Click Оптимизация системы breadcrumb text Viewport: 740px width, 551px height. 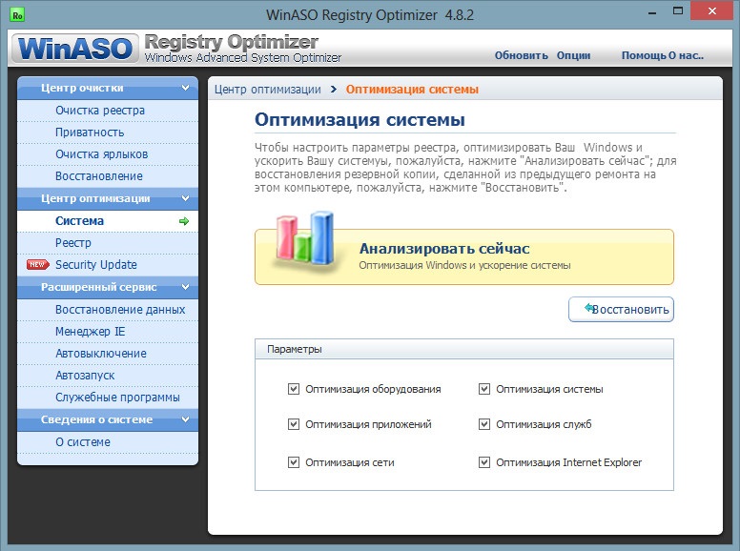(412, 90)
